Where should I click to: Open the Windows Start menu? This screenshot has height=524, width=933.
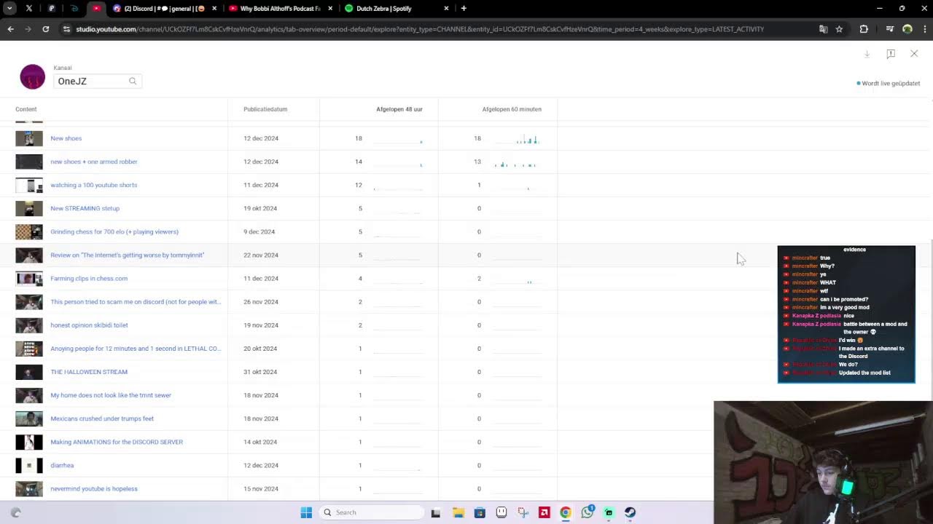click(306, 512)
